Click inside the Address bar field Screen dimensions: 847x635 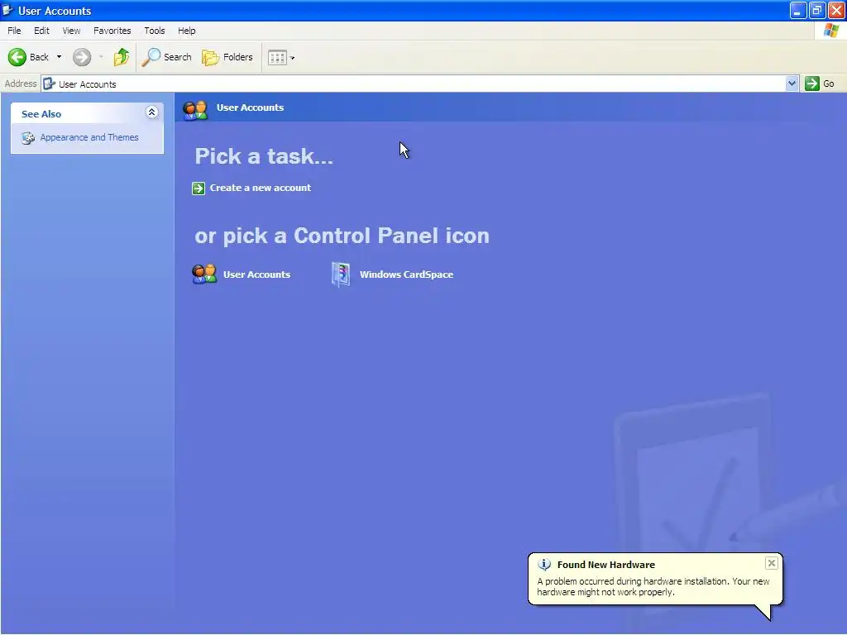(x=419, y=84)
